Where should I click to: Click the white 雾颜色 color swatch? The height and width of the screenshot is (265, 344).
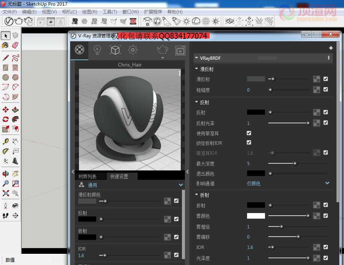(256, 216)
